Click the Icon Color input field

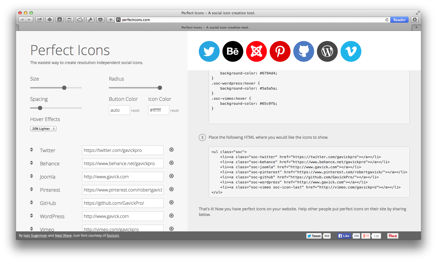tap(158, 110)
